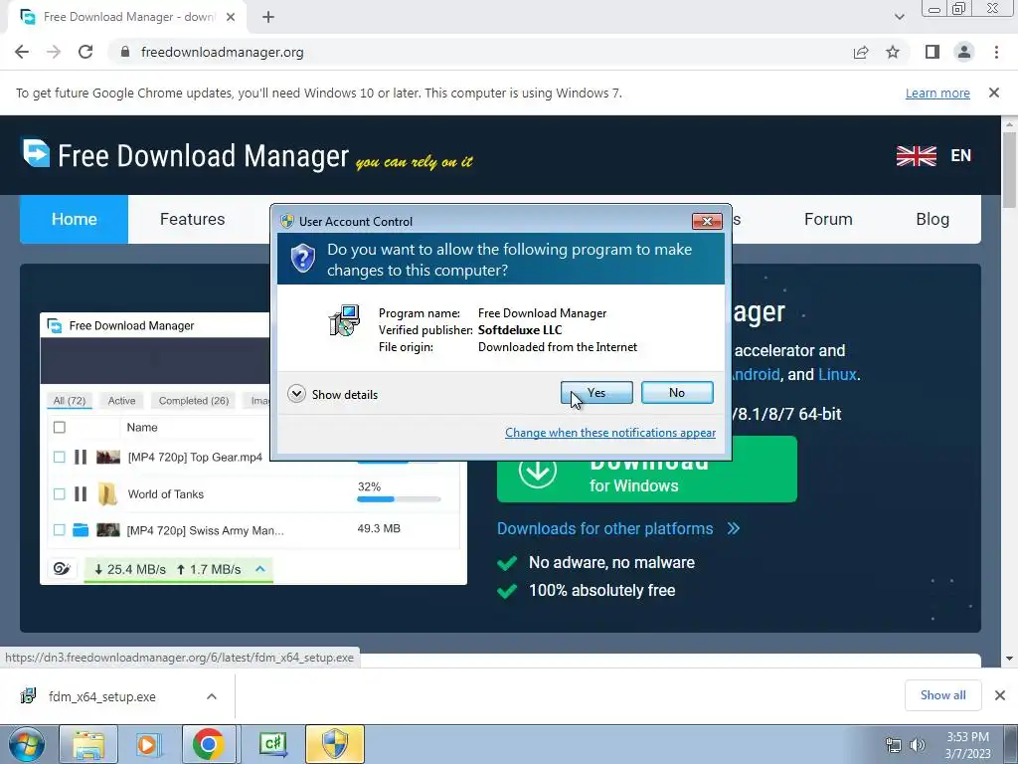Click Yes in User Account Control dialog
The image size is (1018, 764).
596,392
